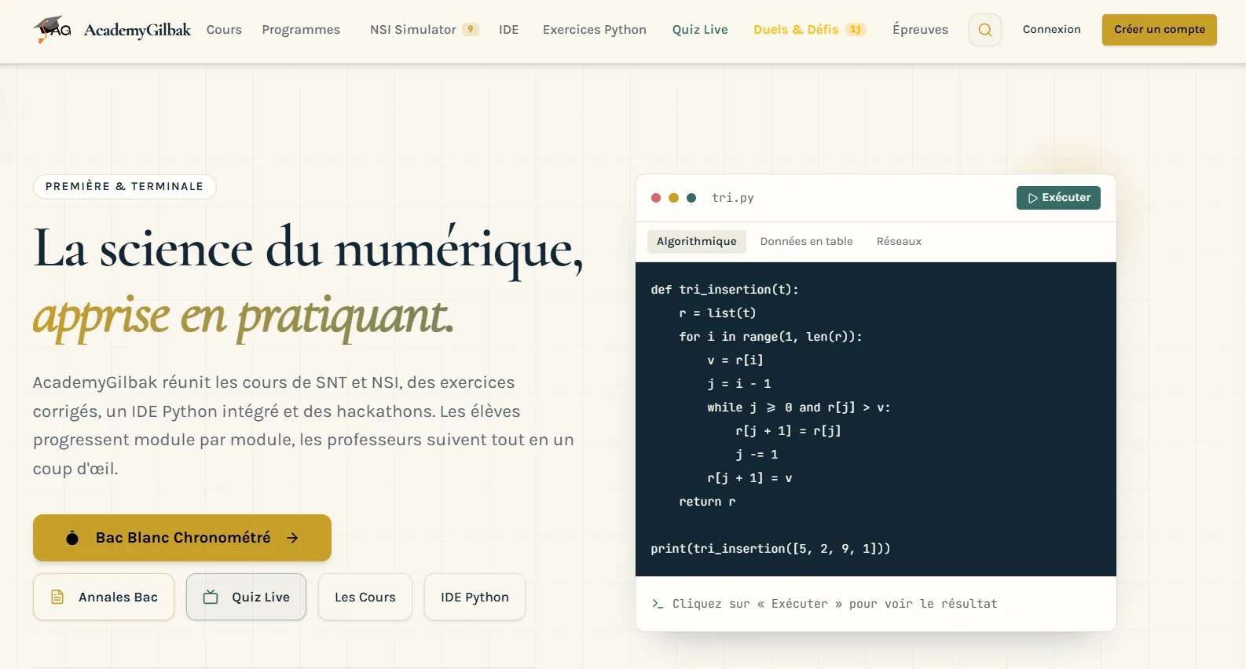Click the stopwatch icon on Bac Blanc button
The width and height of the screenshot is (1246, 669).
[x=72, y=538]
